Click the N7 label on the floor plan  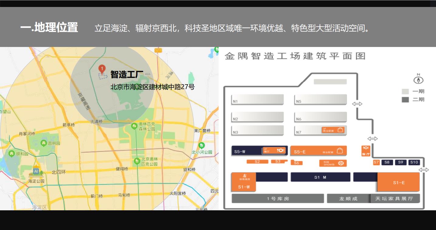299,132
